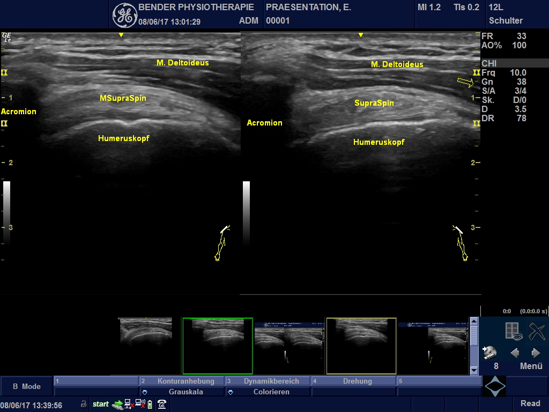The height and width of the screenshot is (412, 549).
Task: Select the green-bordered thumbnail image
Action: coord(217,345)
